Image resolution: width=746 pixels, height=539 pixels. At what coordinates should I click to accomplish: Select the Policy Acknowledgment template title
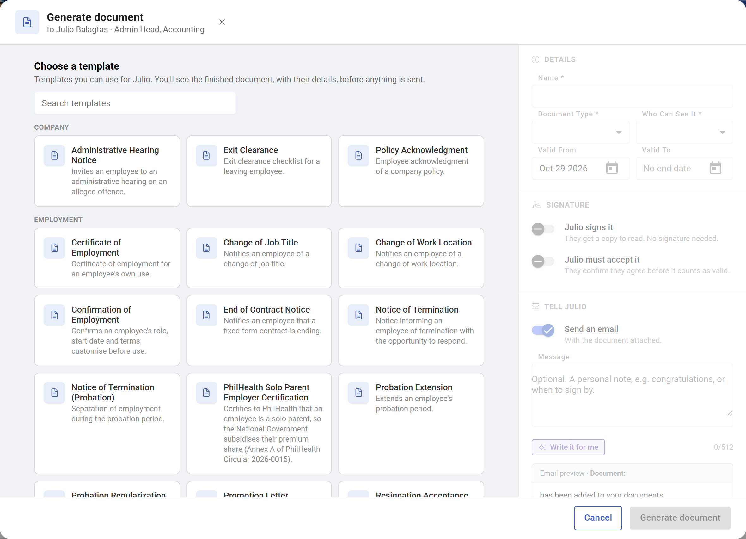pyautogui.click(x=421, y=150)
